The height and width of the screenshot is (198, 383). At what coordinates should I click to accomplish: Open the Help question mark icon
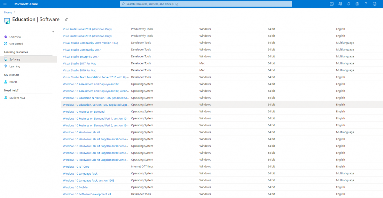366,4
